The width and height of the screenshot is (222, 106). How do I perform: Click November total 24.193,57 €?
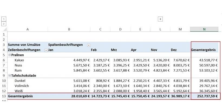point(161,96)
